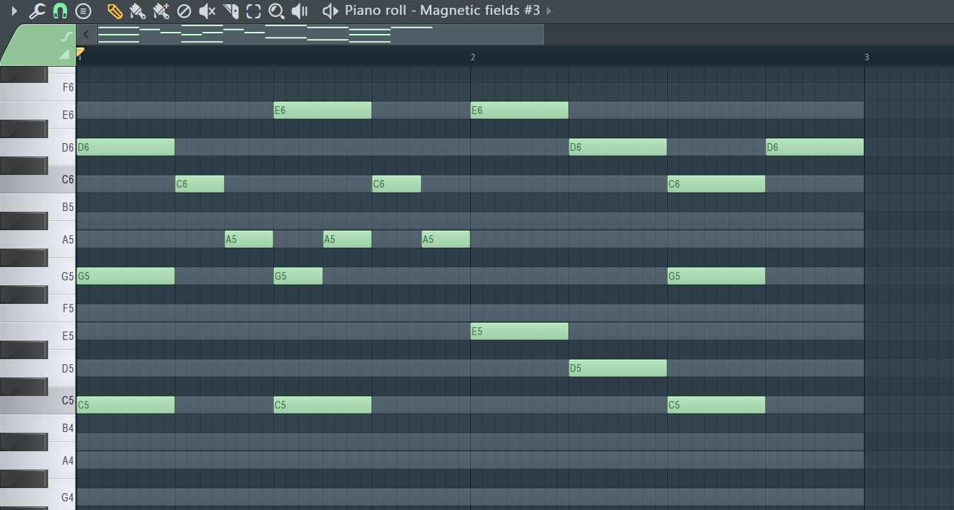This screenshot has width=954, height=510.
Task: Select the D5 note in bar 2
Action: click(618, 368)
